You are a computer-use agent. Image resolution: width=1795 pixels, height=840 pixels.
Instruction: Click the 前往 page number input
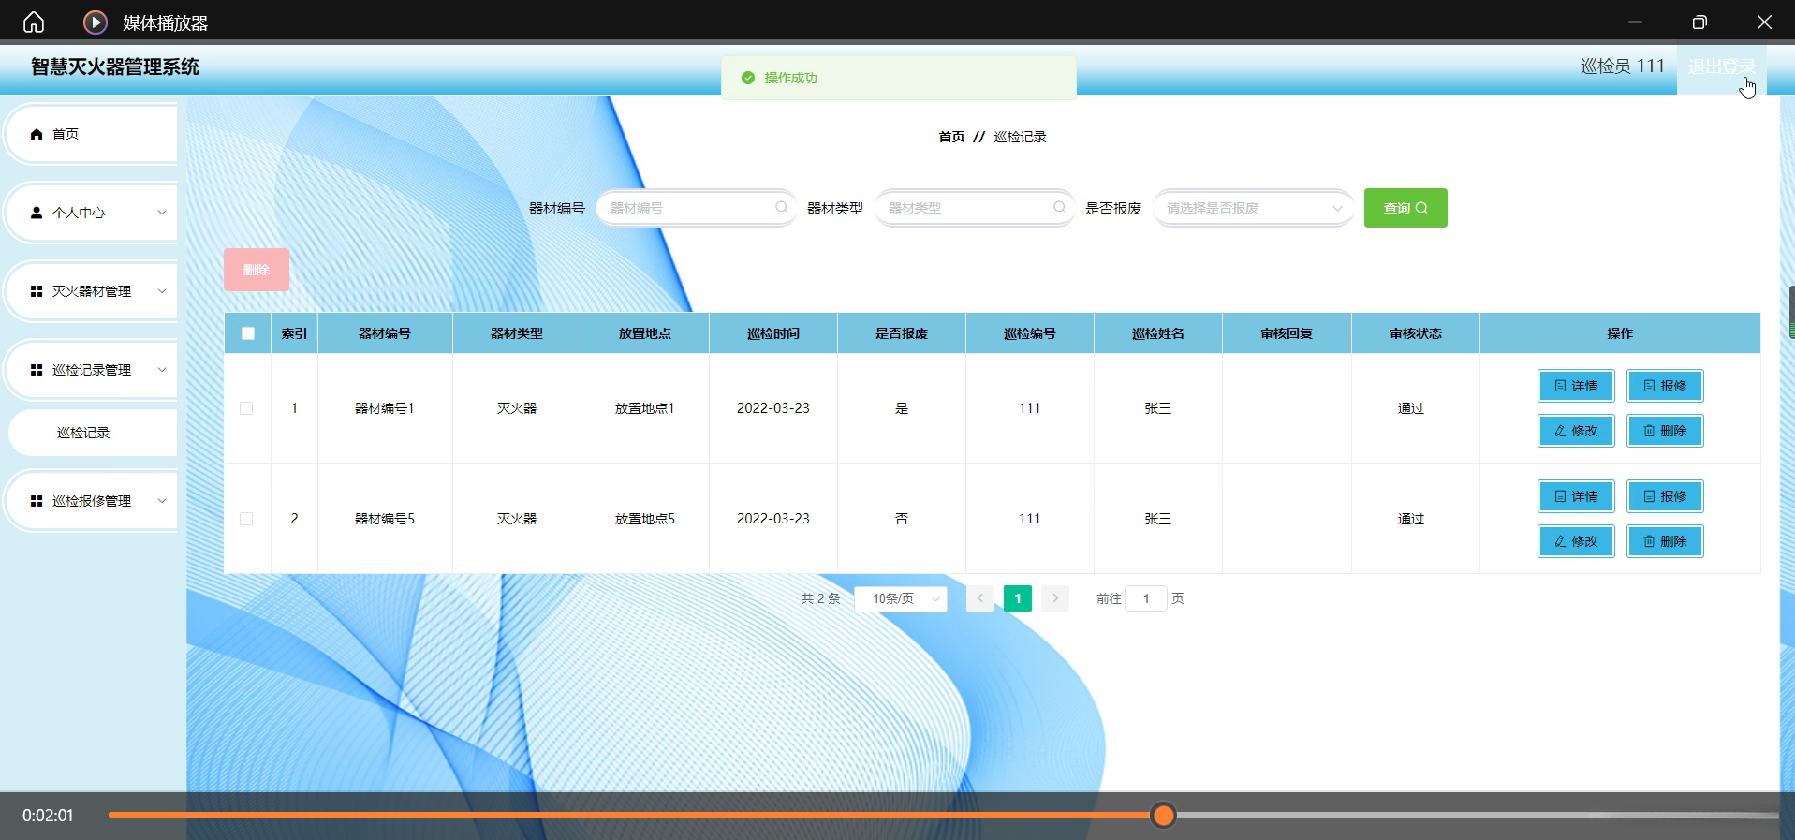click(1146, 598)
